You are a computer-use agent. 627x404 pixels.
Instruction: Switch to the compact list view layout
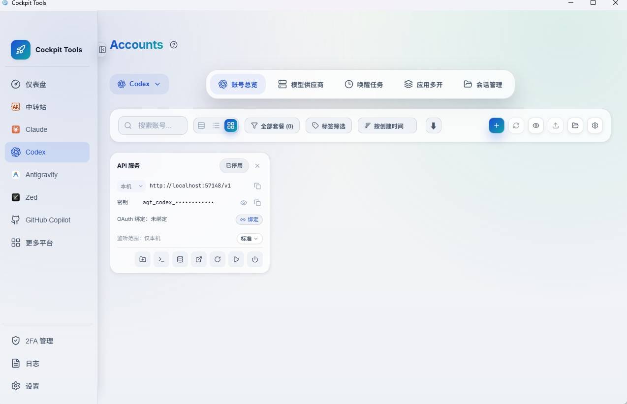(x=216, y=125)
